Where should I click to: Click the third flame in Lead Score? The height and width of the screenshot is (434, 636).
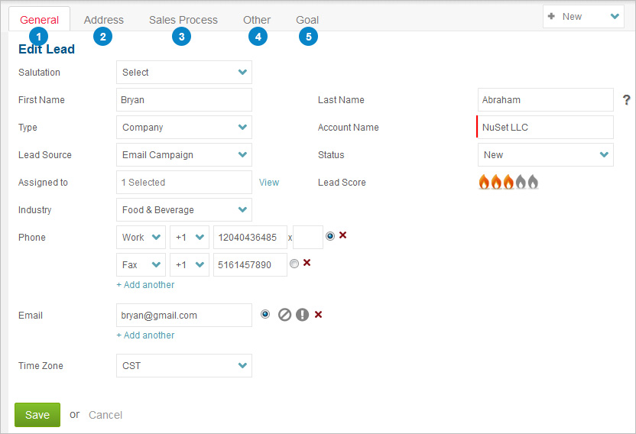508,182
